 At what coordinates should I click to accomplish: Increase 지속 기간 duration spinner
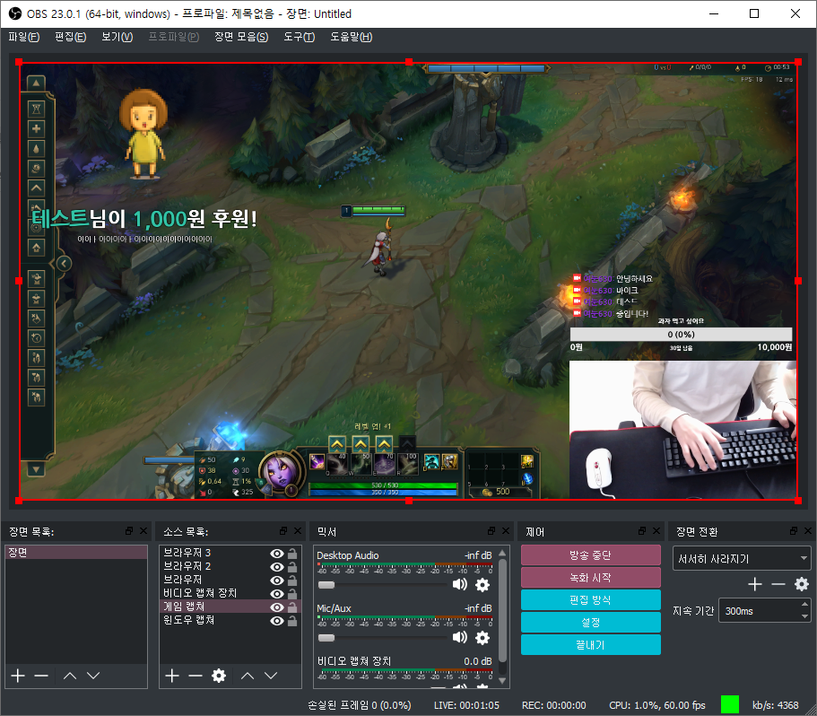[x=805, y=605]
